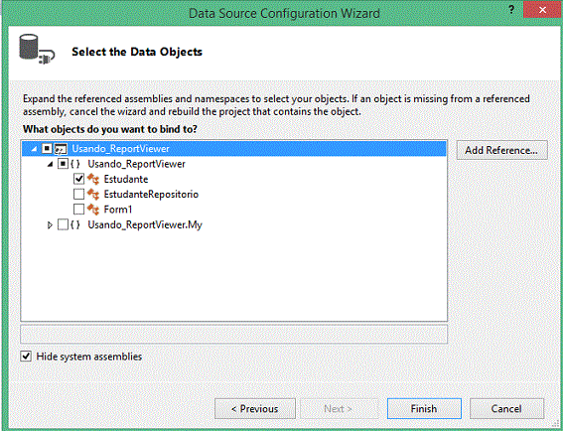This screenshot has height=431, width=563.
Task: Check the Form1 checkbox
Action: click(78, 209)
